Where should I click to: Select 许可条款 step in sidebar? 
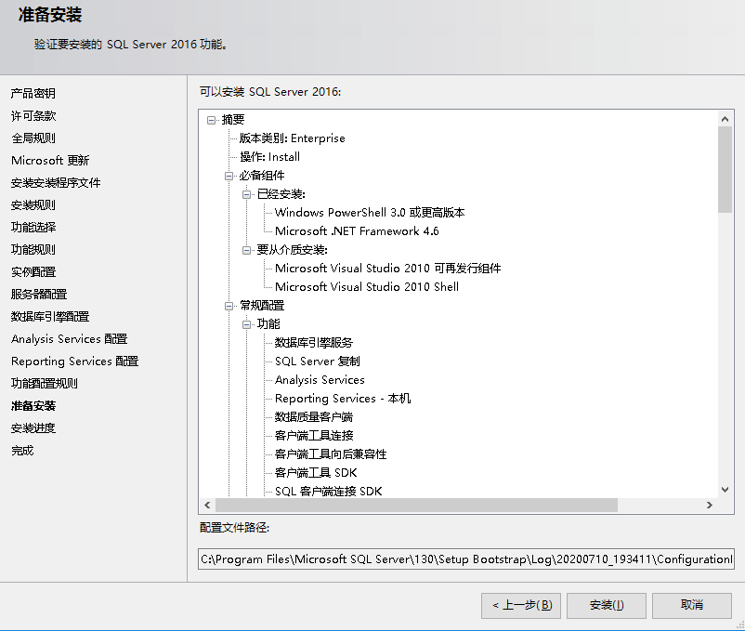(x=33, y=116)
